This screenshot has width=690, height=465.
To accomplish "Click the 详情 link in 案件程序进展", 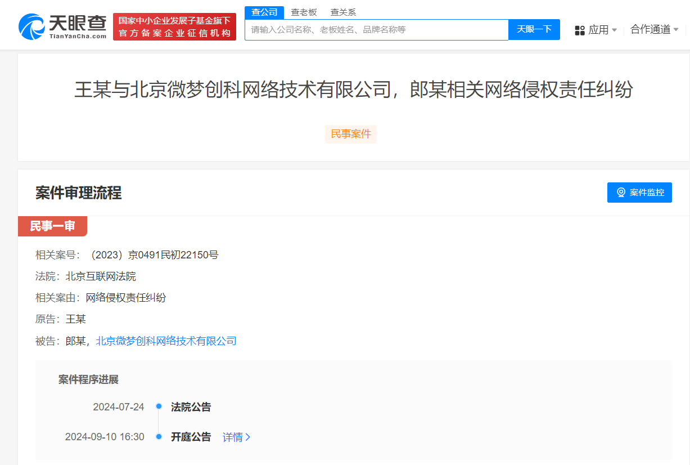I will click(x=232, y=436).
